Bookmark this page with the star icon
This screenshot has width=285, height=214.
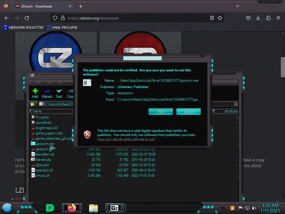click(x=220, y=18)
